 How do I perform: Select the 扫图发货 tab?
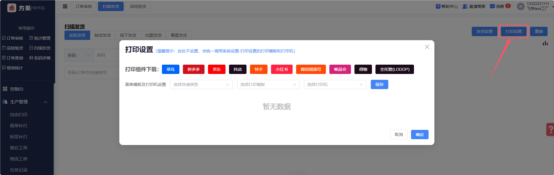(x=153, y=35)
